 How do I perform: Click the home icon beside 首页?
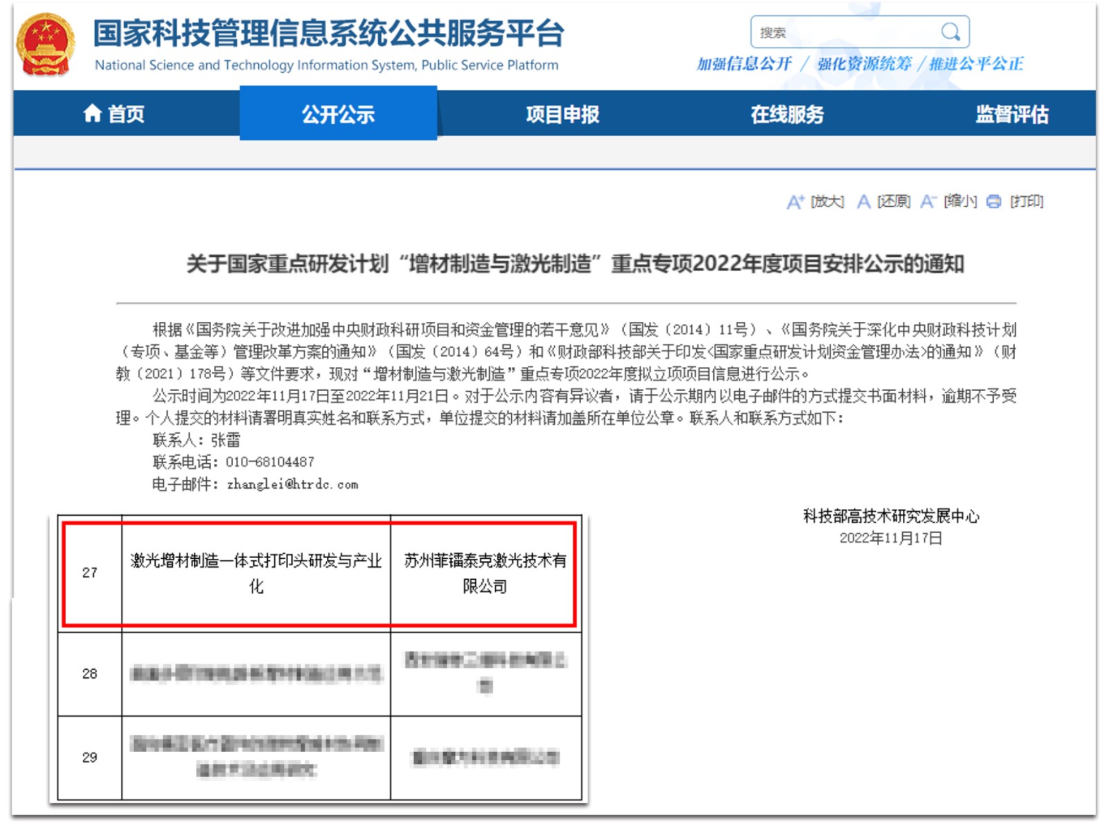[x=92, y=113]
